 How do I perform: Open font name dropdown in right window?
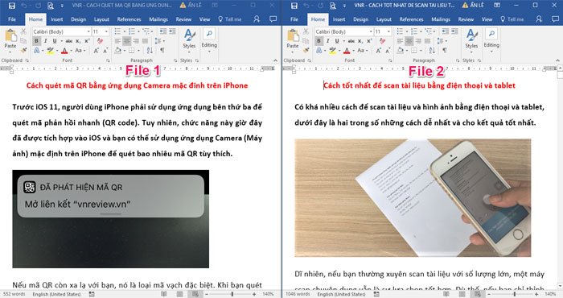371,31
